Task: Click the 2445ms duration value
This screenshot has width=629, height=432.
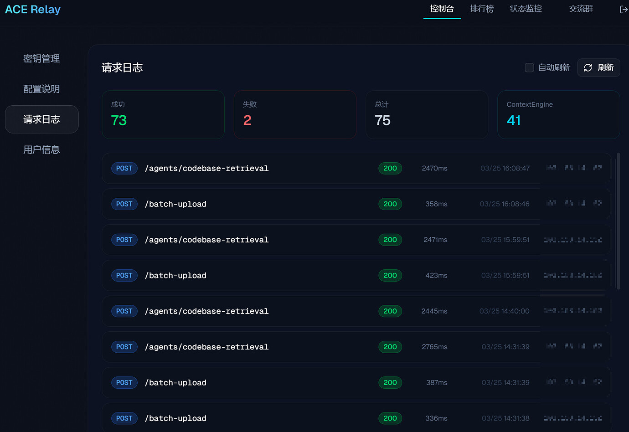Action: tap(434, 311)
